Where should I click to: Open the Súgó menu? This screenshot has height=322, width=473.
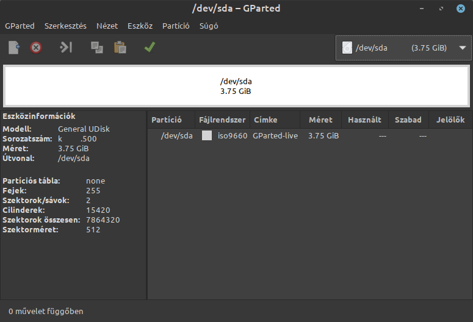coord(209,26)
